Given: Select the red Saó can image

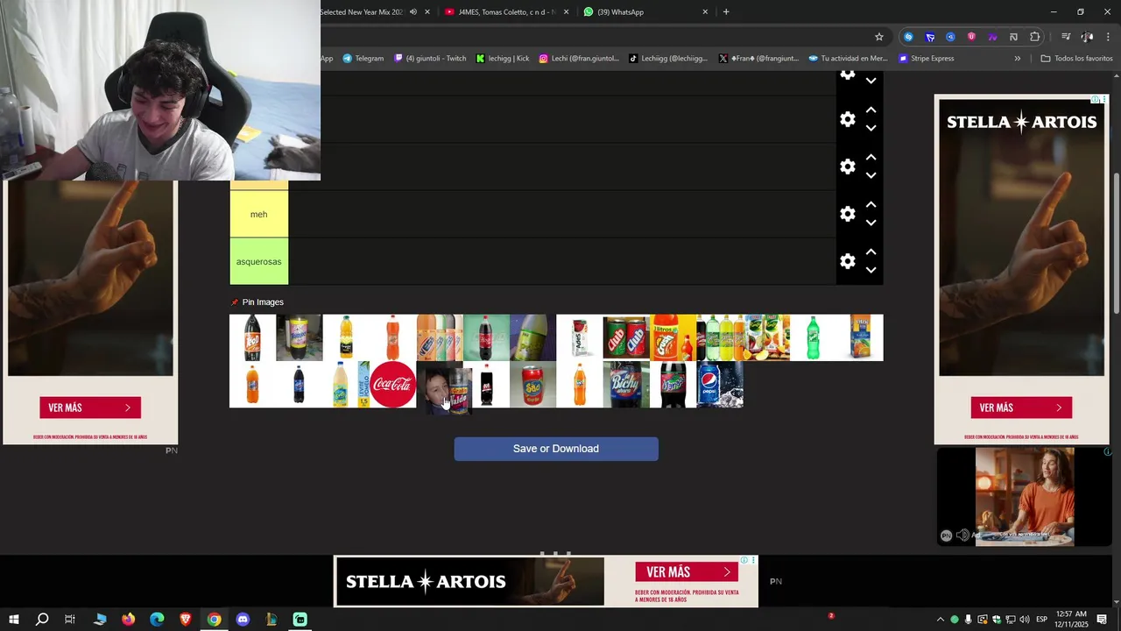Looking at the screenshot, I should (532, 384).
